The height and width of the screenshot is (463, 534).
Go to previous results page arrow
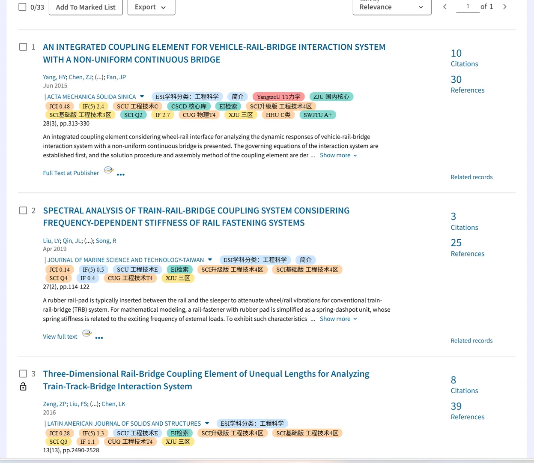[x=445, y=6]
